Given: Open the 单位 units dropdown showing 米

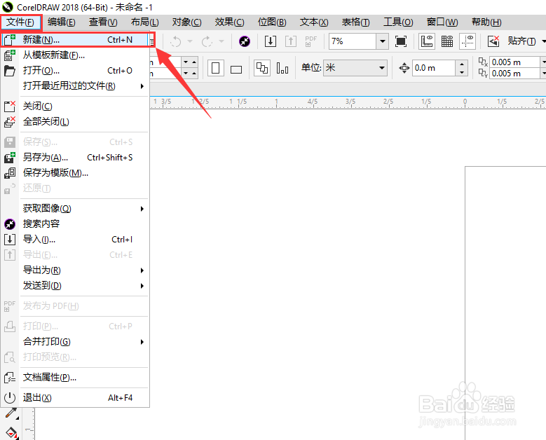Looking at the screenshot, I should coord(355,67).
